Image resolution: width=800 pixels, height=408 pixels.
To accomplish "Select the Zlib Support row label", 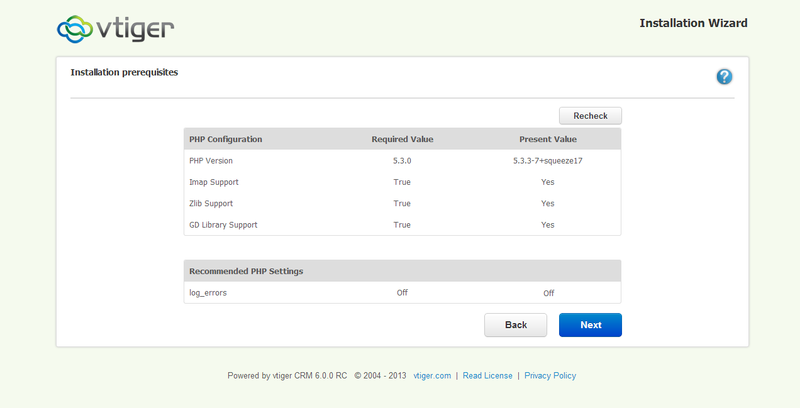I will (211, 204).
